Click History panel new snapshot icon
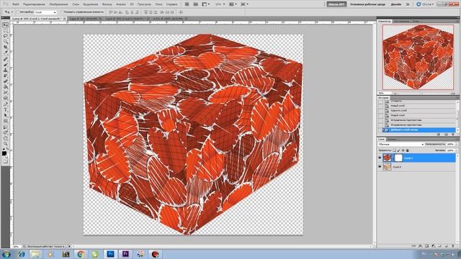The height and width of the screenshot is (259, 461). (x=447, y=135)
